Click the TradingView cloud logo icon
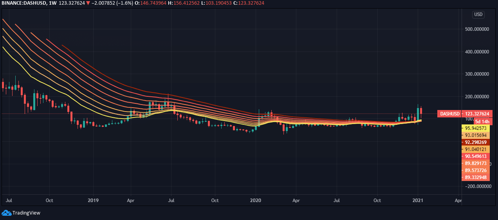 6,213
